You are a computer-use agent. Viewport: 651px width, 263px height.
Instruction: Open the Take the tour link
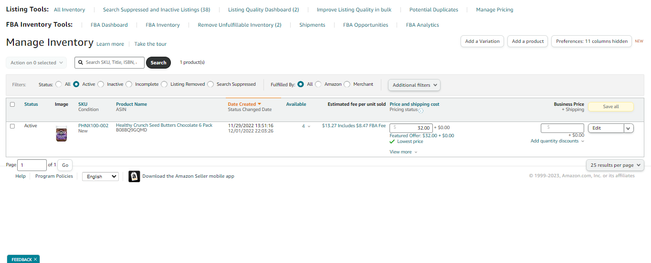coord(150,44)
